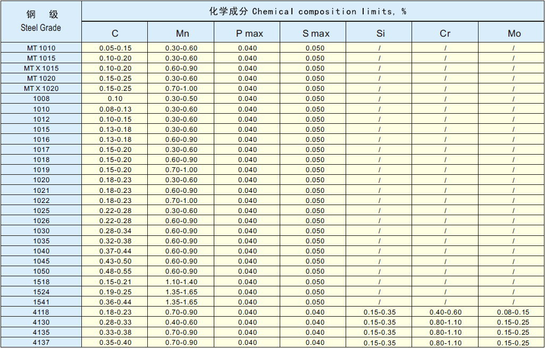This screenshot has width=545, height=348.
Task: Select the Si column header
Action: 380,33
